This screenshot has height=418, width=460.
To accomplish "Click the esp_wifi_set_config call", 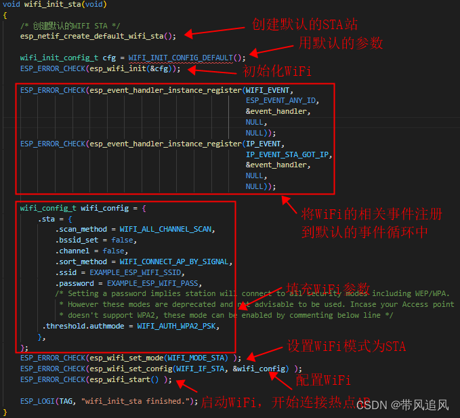I will (x=131, y=369).
